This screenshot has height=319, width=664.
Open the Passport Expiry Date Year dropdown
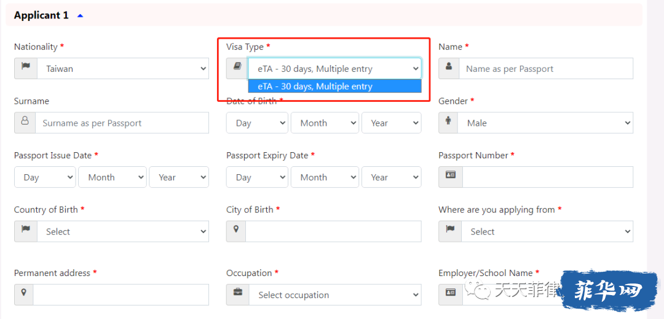[391, 177]
